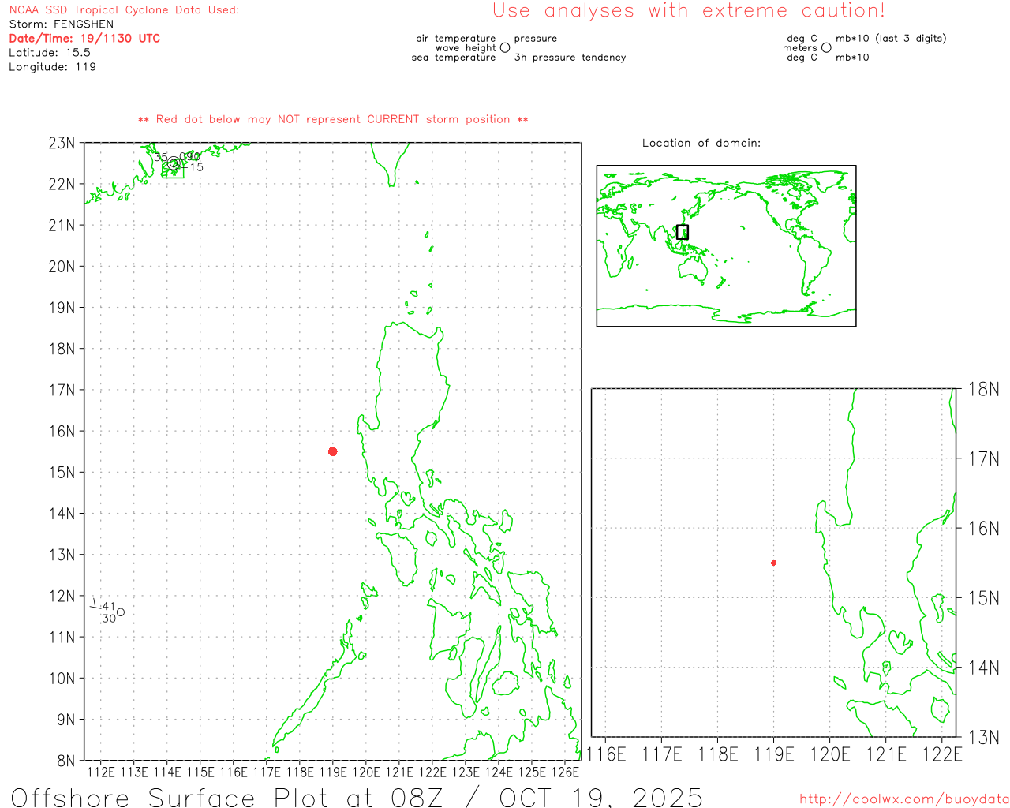Select the 'Storm: FENGSHEN' label
Image resolution: width=1010 pixels, height=808 pixels.
pyautogui.click(x=62, y=24)
